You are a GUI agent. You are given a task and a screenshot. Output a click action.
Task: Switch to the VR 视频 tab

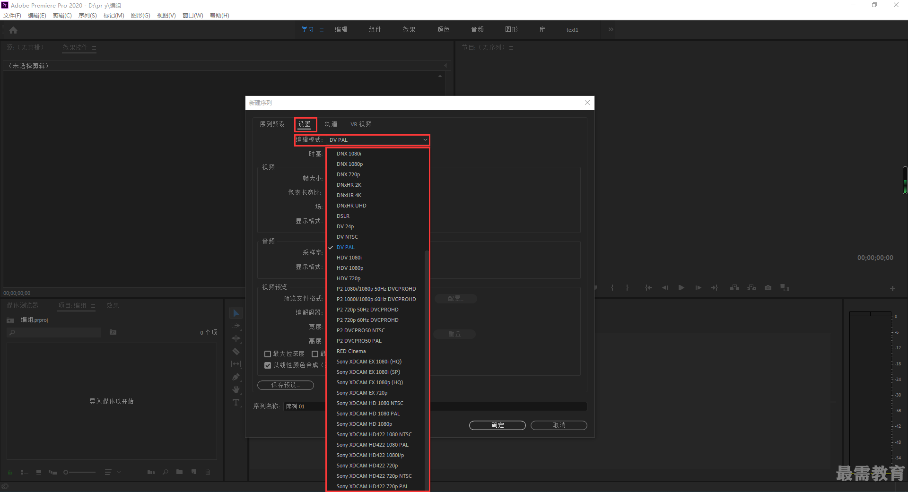pos(361,124)
